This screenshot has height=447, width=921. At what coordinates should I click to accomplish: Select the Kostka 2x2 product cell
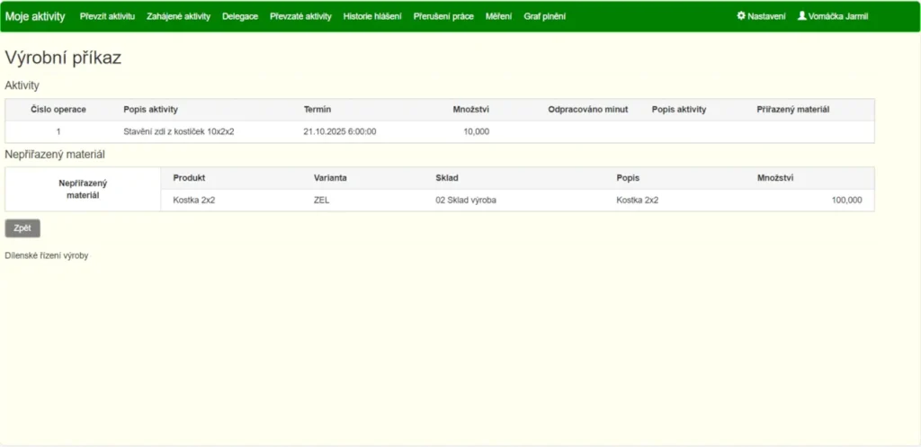coord(193,201)
